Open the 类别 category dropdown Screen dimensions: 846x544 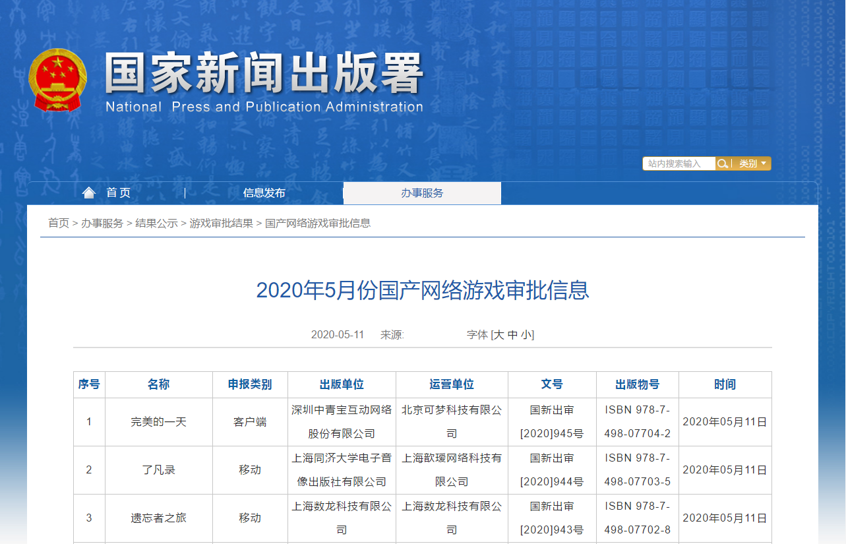coord(752,164)
